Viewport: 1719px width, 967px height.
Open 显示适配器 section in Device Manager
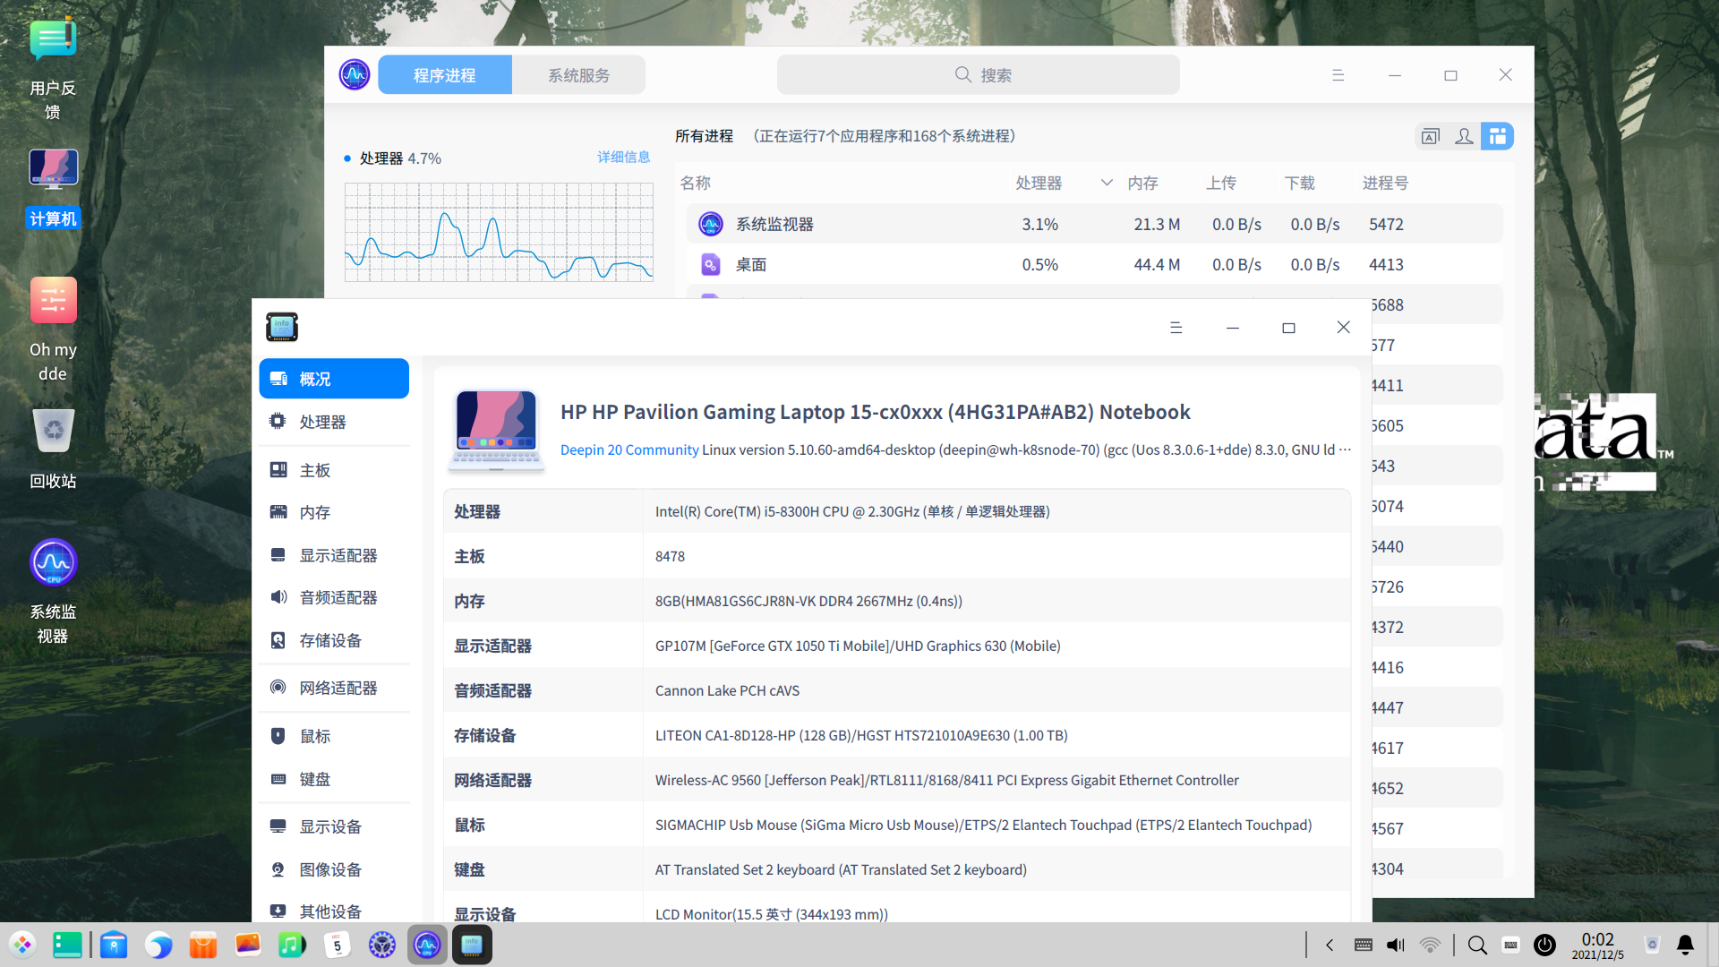(333, 554)
